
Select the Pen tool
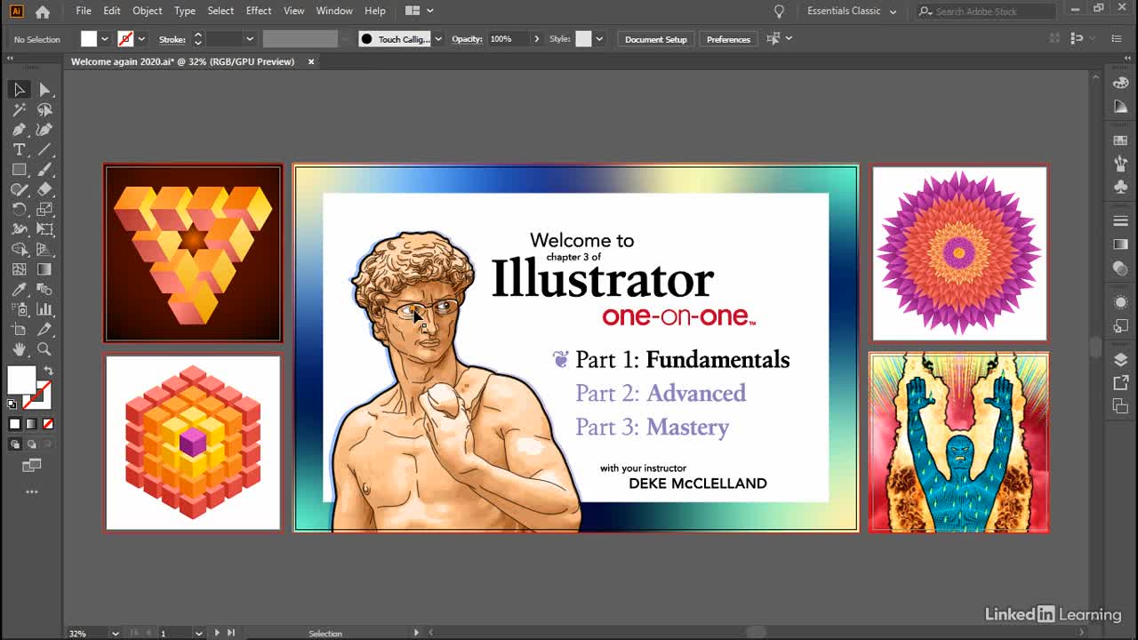click(19, 130)
